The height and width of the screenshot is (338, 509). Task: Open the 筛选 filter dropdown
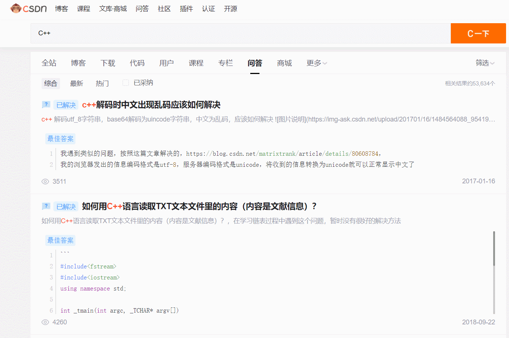coord(485,63)
